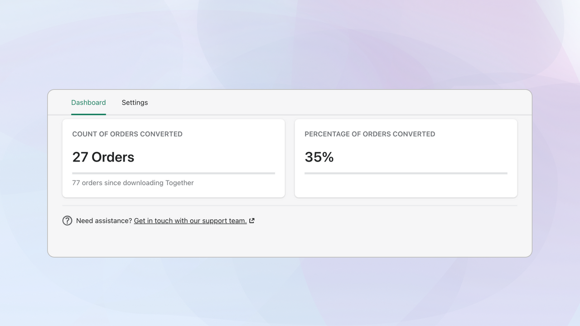Click the 35% percentage figure
The width and height of the screenshot is (580, 326).
click(319, 157)
